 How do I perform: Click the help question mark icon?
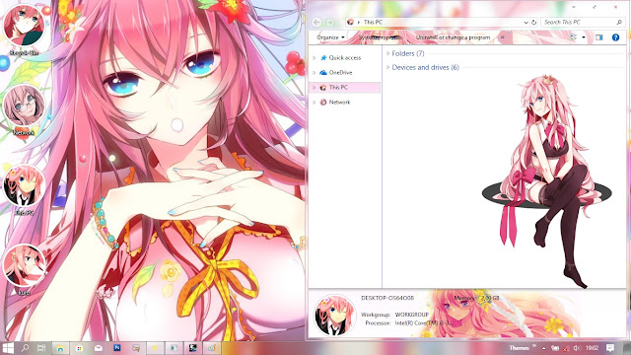tap(615, 37)
